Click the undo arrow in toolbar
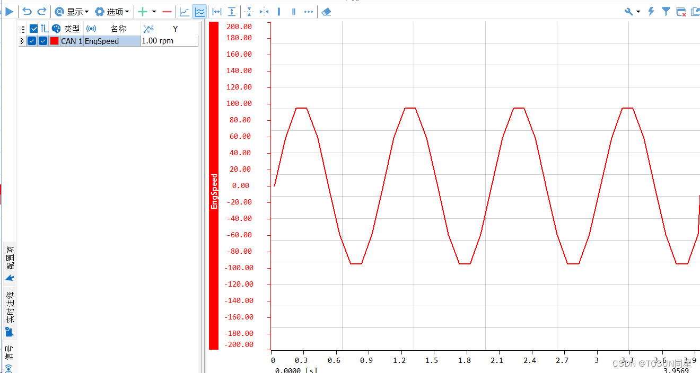 tap(27, 11)
